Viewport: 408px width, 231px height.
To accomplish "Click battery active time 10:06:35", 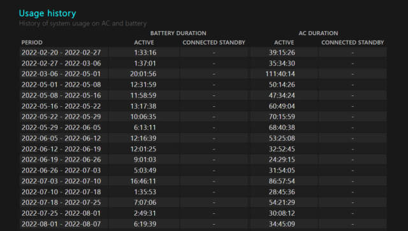I will (x=143, y=116).
